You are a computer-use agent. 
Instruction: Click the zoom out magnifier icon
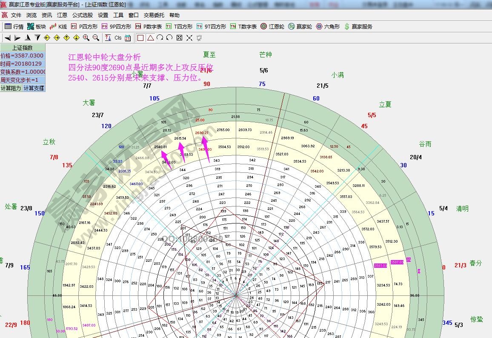click(96, 38)
